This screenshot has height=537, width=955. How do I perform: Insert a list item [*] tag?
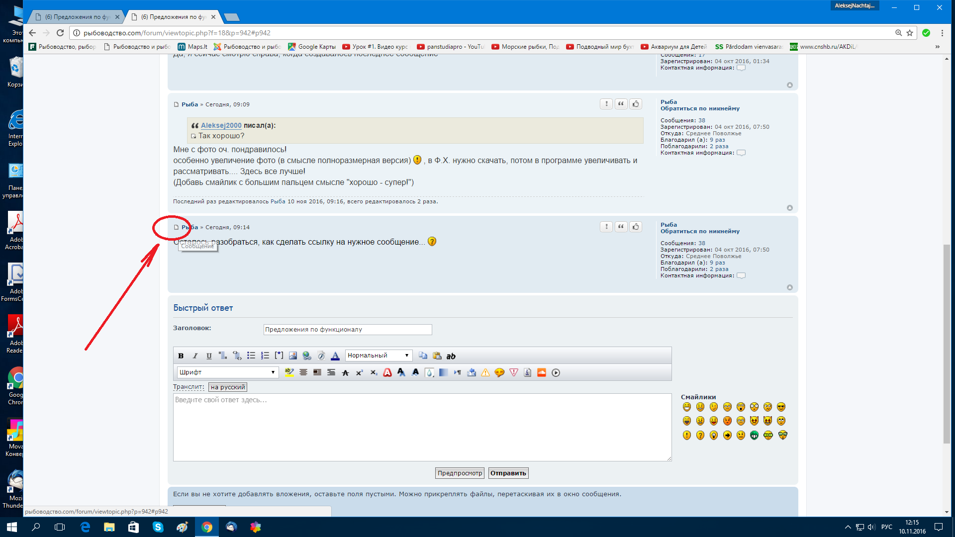(x=279, y=356)
